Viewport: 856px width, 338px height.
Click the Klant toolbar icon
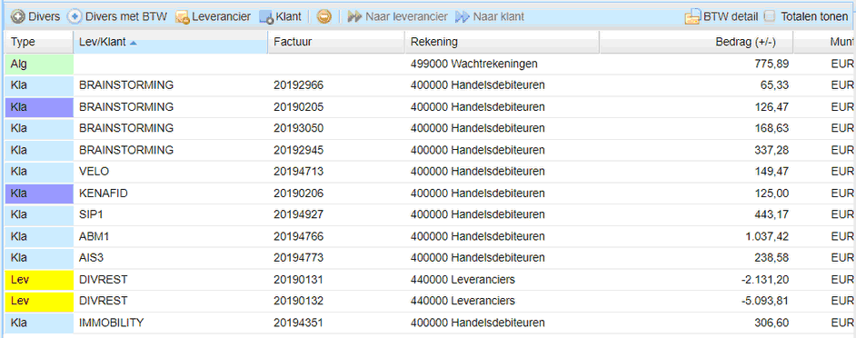click(266, 17)
